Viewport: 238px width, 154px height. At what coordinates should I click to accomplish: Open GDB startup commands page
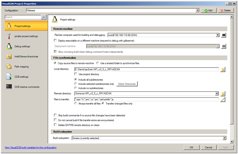(x=26, y=87)
